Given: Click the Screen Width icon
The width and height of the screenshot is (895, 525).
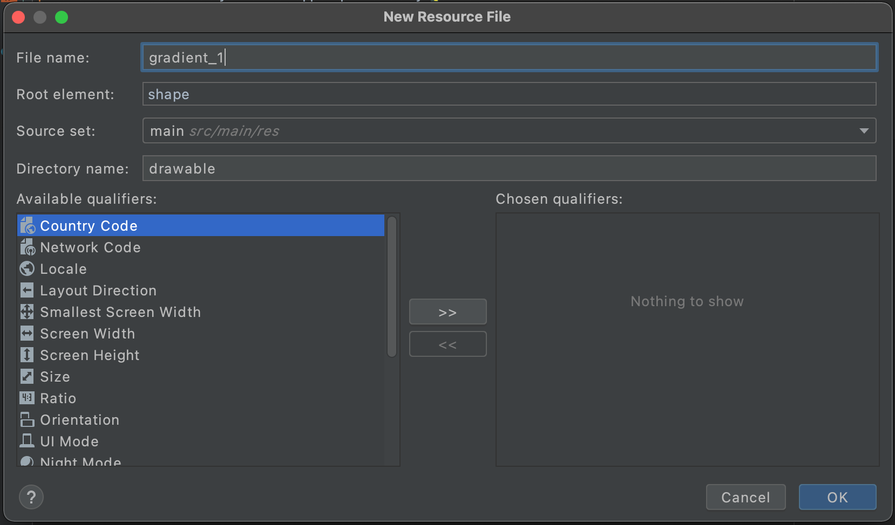Looking at the screenshot, I should [27, 333].
